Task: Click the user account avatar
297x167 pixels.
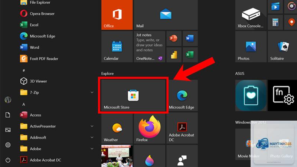Action: point(8,100)
